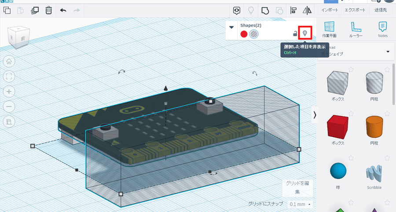The image size is (396, 212).
Task: Choose the striped hole swatch
Action: (254, 34)
